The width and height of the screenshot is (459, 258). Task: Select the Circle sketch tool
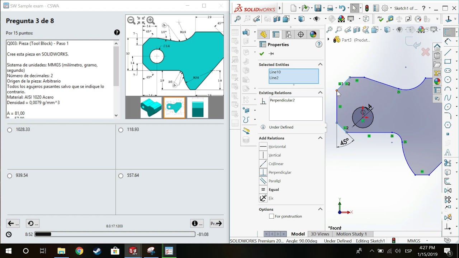(x=448, y=80)
